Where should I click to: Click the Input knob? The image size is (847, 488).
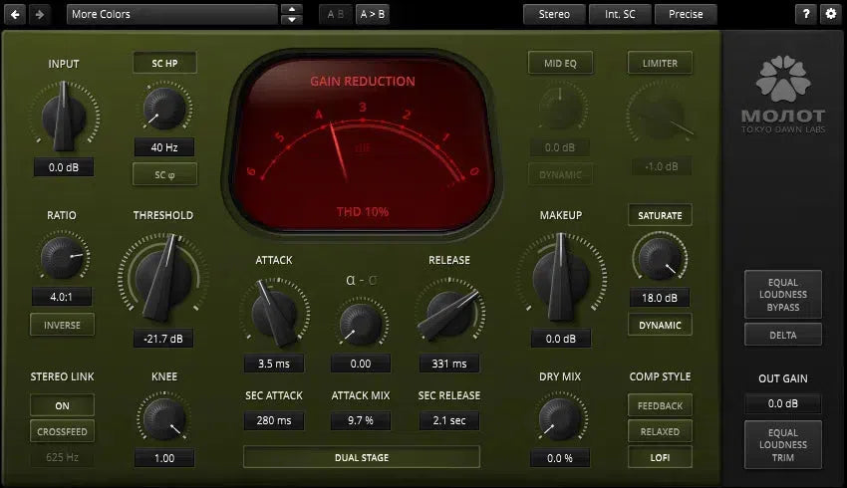tap(64, 115)
